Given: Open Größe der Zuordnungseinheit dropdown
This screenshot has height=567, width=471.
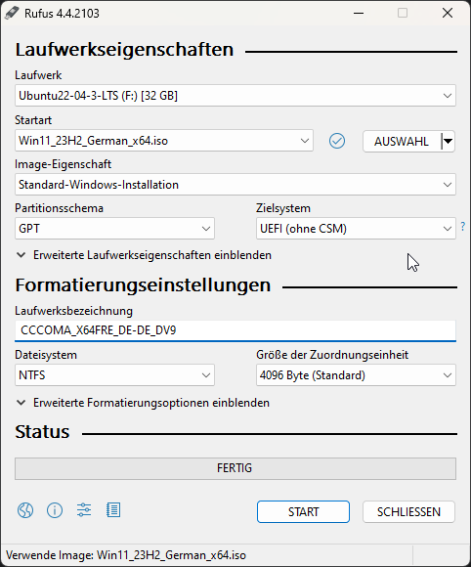Looking at the screenshot, I should tap(356, 375).
